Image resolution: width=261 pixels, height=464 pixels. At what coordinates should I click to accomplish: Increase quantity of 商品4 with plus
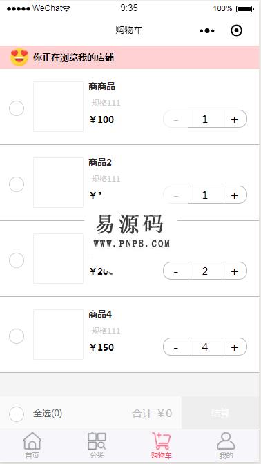234,347
